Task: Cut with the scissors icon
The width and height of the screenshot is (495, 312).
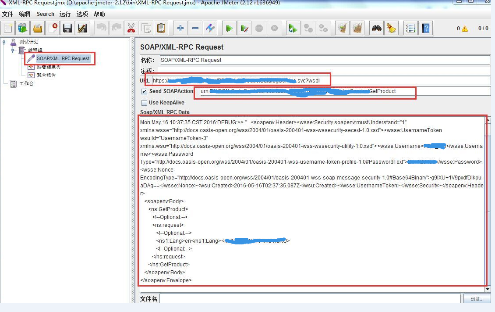Action: [x=131, y=29]
